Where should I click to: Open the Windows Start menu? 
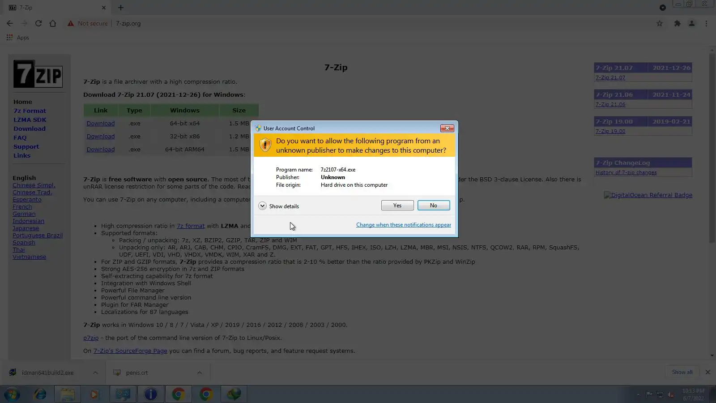[x=12, y=394]
